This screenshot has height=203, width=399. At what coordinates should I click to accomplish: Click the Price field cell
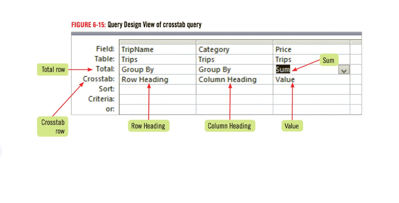[311, 49]
